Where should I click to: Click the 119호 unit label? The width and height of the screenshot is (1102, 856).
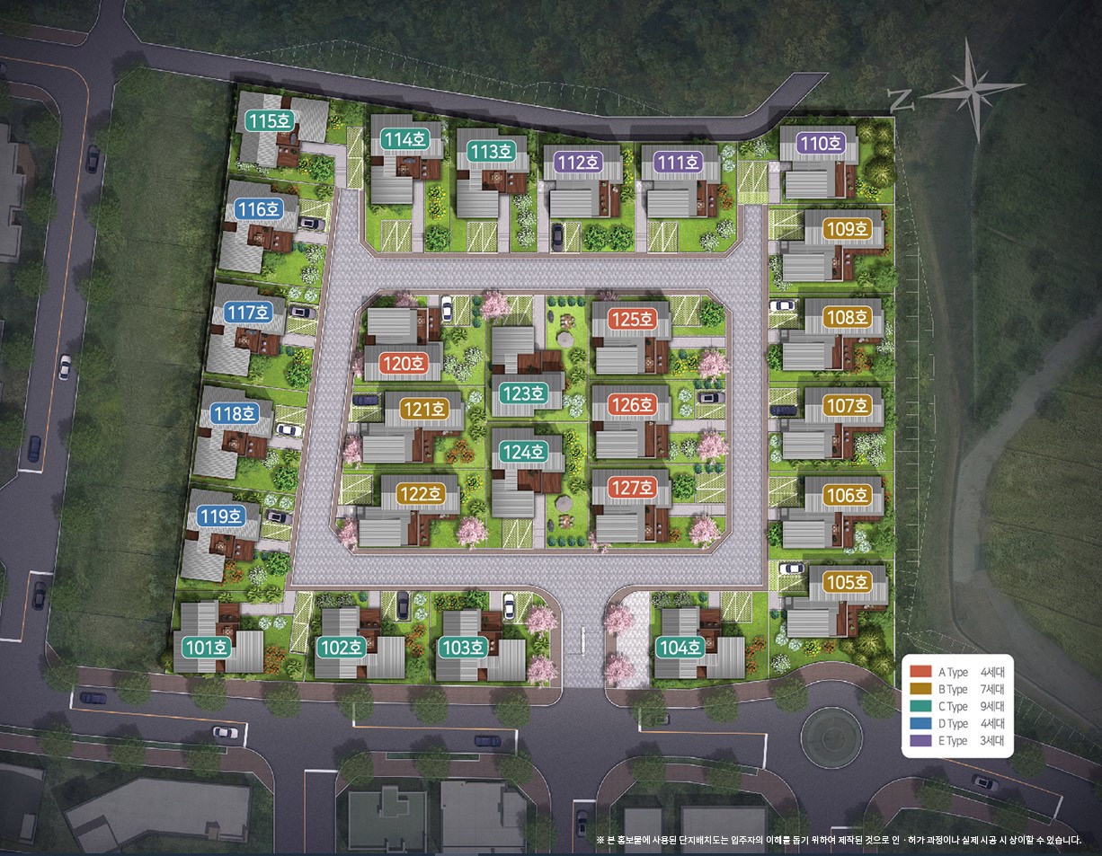click(221, 516)
